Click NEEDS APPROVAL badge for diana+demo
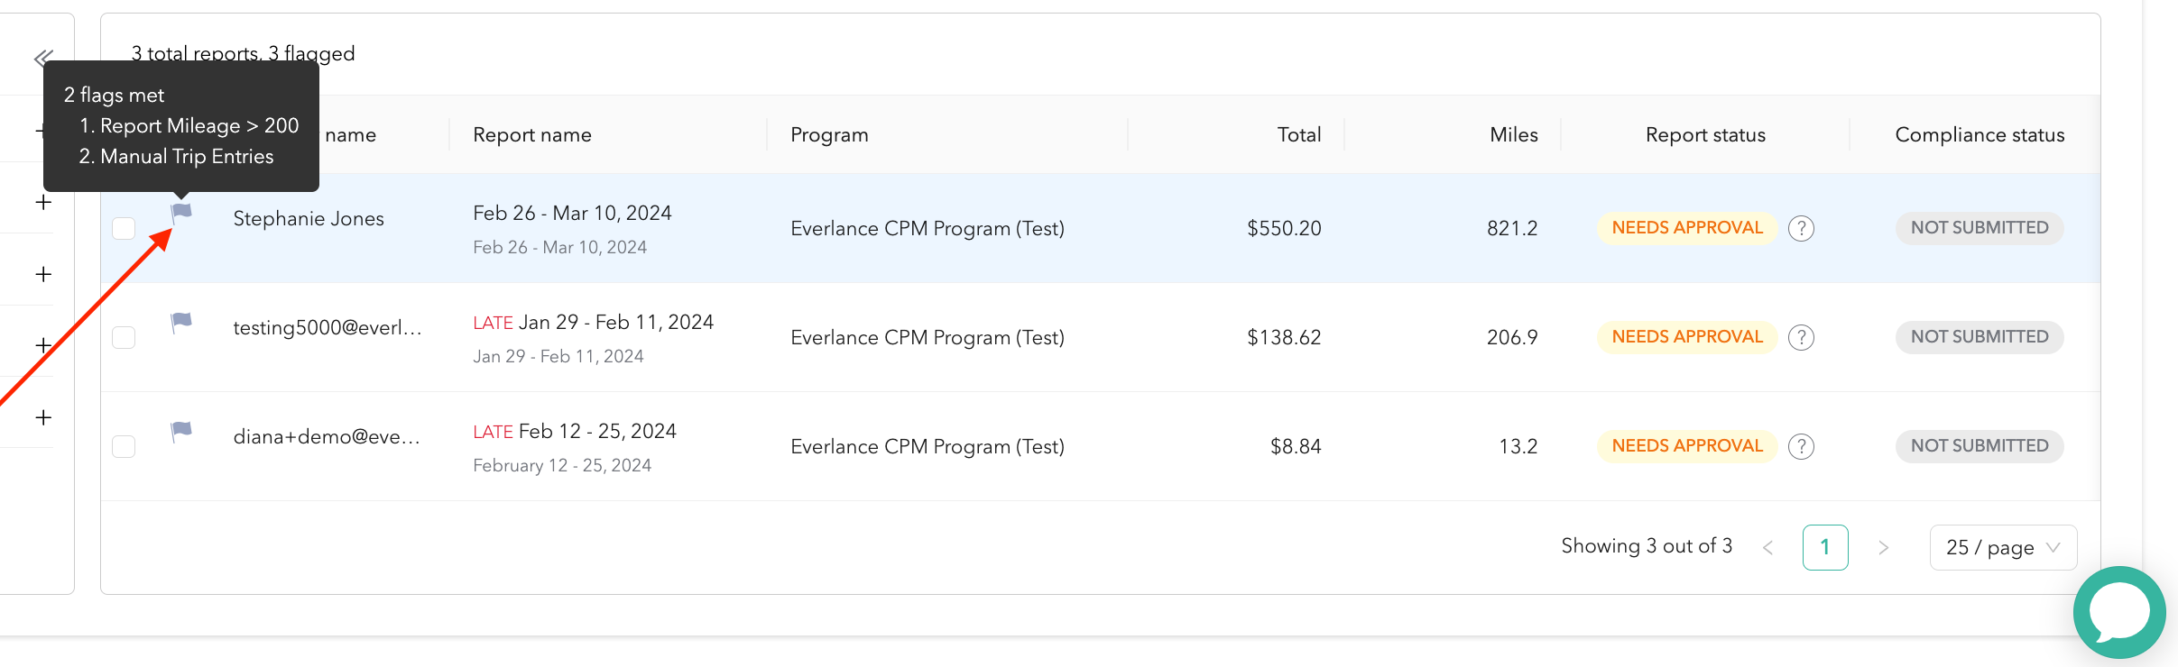Screen dimensions: 2178x667 (1686, 446)
